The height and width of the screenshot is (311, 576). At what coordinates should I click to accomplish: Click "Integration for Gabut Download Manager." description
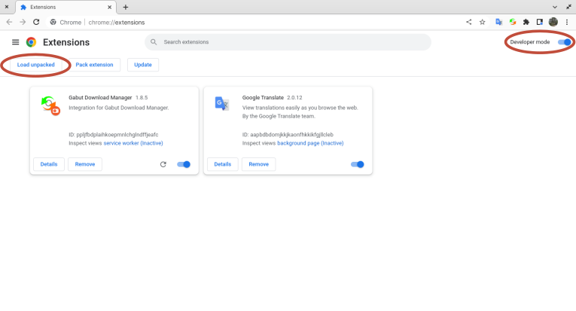(119, 108)
